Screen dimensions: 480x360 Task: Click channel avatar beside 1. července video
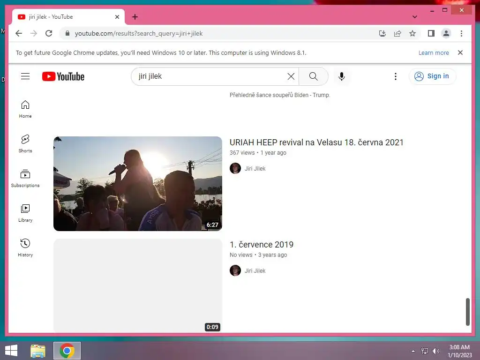pyautogui.click(x=235, y=270)
